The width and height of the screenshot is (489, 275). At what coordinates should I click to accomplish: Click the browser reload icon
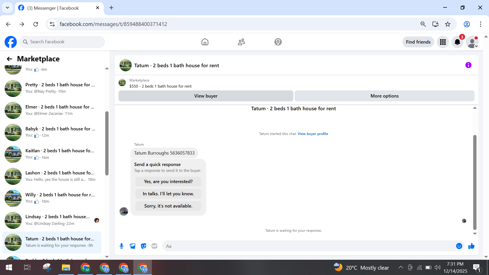click(x=36, y=24)
